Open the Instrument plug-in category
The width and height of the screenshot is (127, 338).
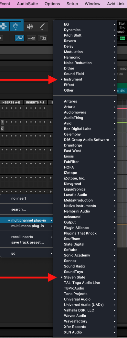[85, 79]
